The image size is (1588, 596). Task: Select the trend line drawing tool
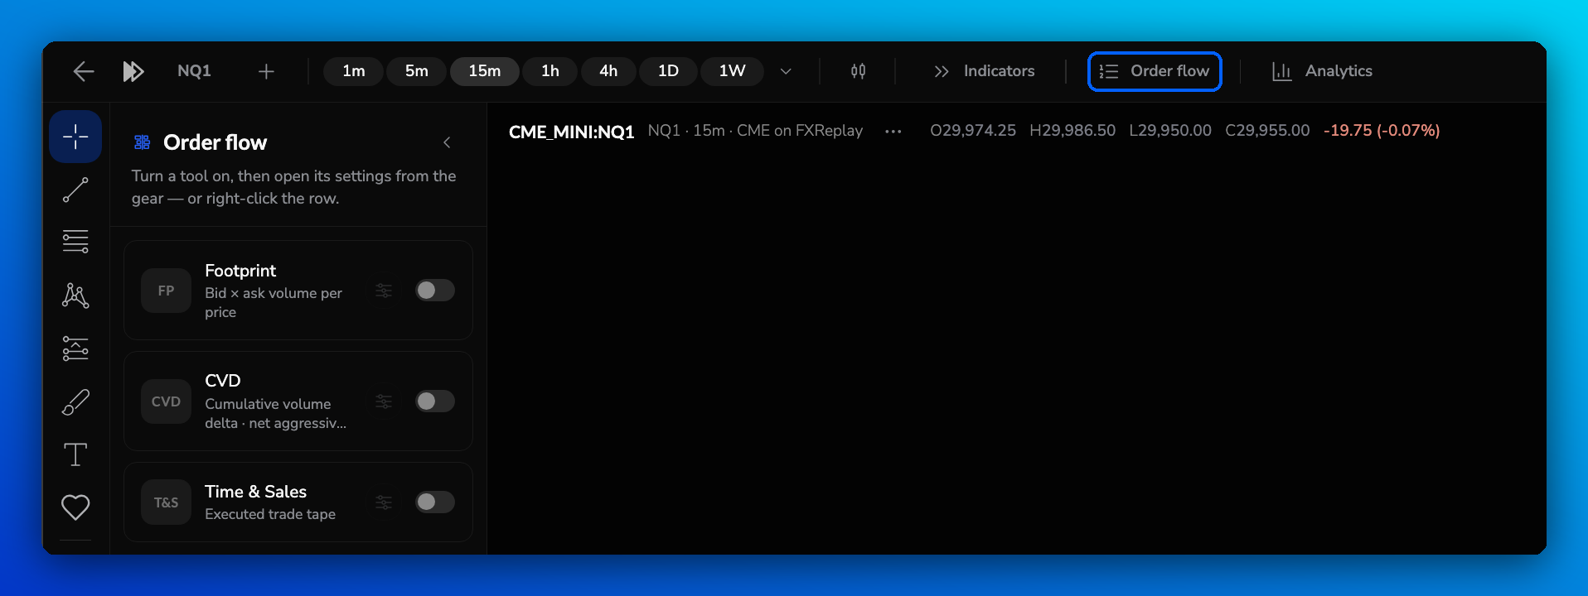point(75,190)
